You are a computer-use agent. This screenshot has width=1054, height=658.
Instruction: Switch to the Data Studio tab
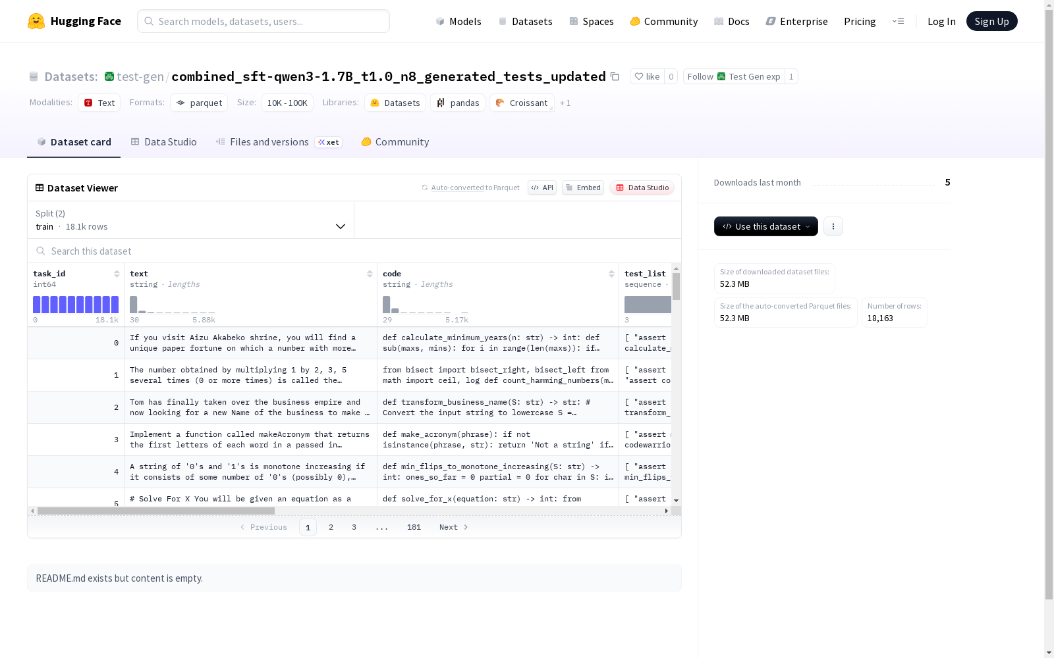164,141
